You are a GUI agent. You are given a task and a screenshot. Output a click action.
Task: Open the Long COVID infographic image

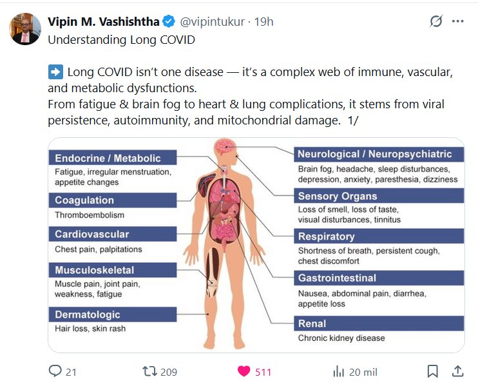(256, 245)
